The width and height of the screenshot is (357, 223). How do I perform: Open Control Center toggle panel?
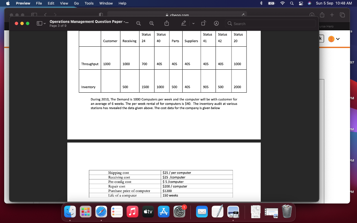pos(300,3)
